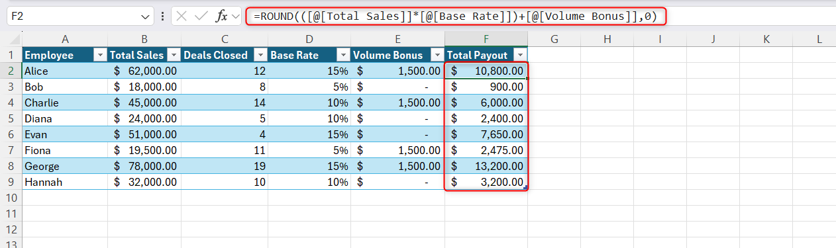
Task: Select George's total sales $78,000.00
Action: [144, 166]
